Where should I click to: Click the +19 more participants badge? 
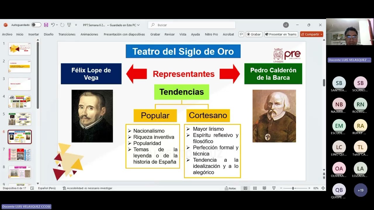click(361, 190)
